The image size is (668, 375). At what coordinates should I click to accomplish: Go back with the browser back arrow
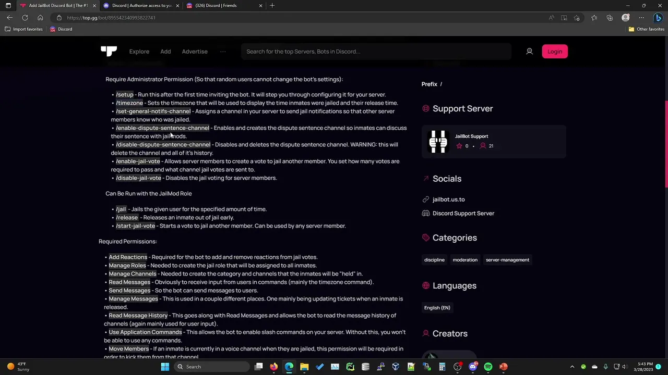pos(9,18)
